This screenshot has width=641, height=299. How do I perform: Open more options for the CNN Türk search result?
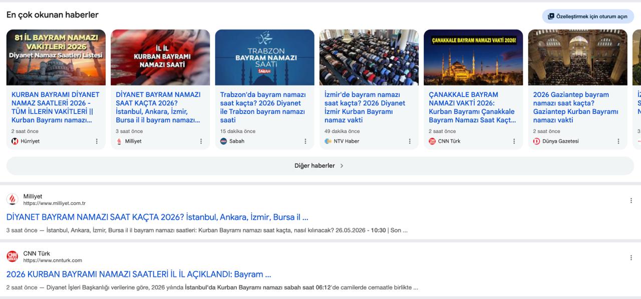click(x=631, y=257)
